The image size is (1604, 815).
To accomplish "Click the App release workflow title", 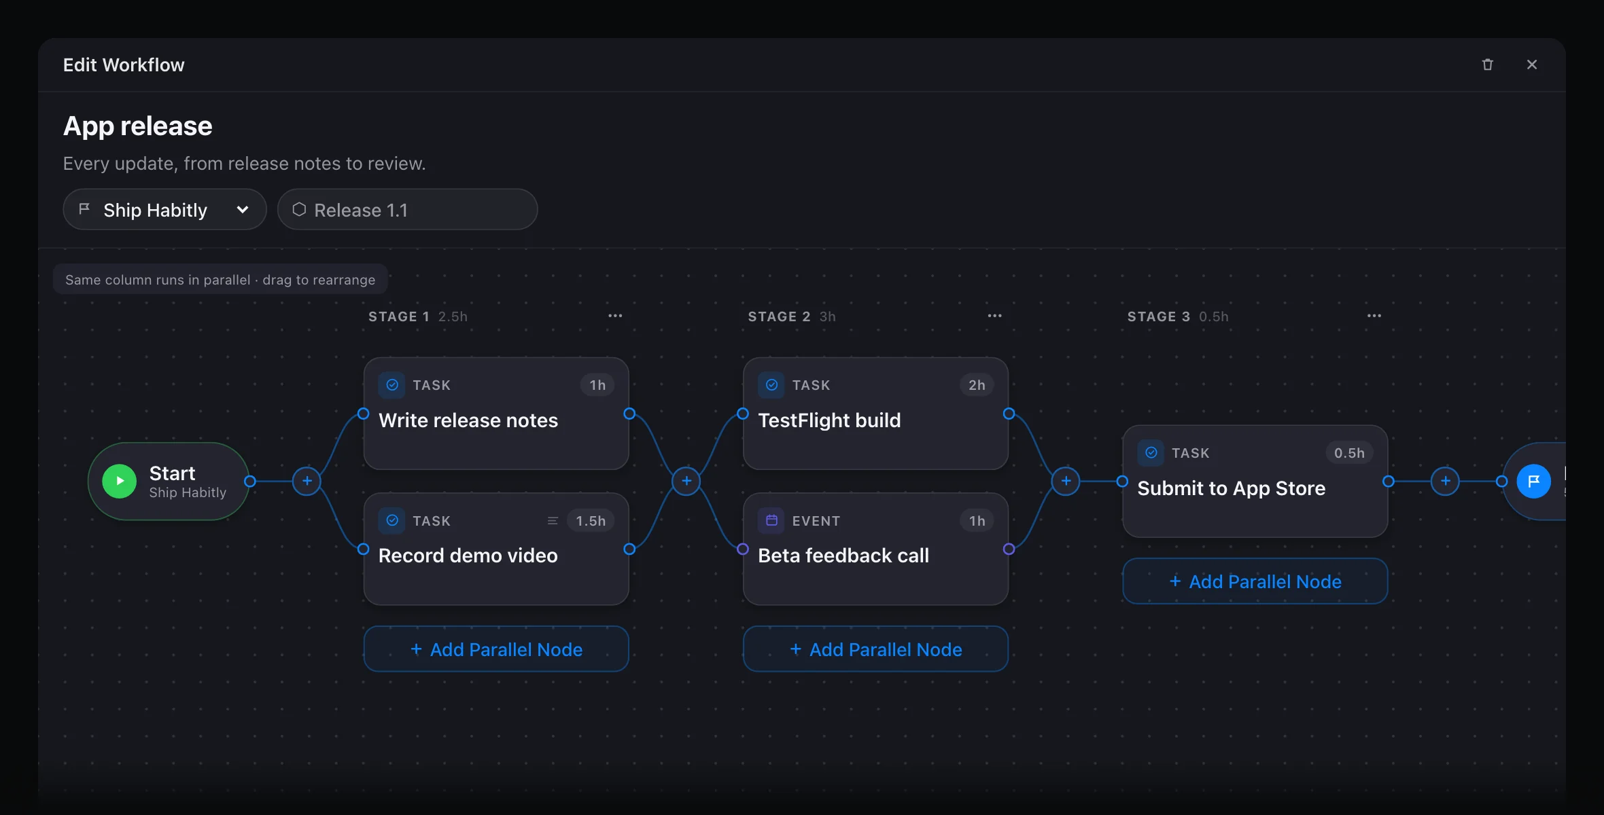I will 138,126.
